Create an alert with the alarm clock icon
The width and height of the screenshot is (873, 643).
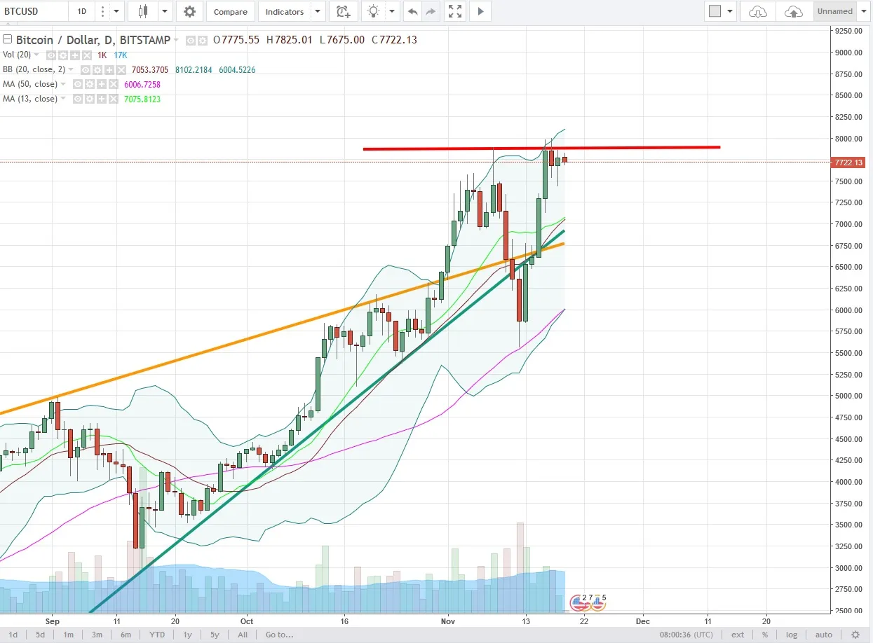coord(342,11)
